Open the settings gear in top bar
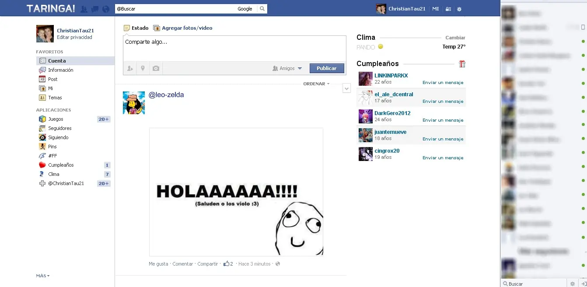The image size is (587, 287). 459,9
